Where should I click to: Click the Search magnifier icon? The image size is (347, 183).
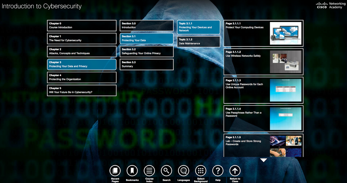click(166, 170)
